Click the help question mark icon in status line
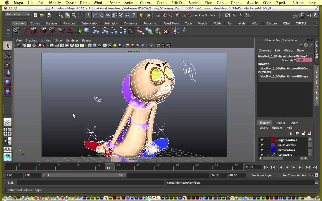 pos(134,15)
